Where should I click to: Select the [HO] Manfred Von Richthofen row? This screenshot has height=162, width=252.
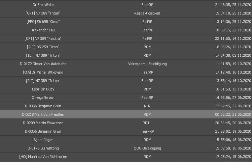126,157
